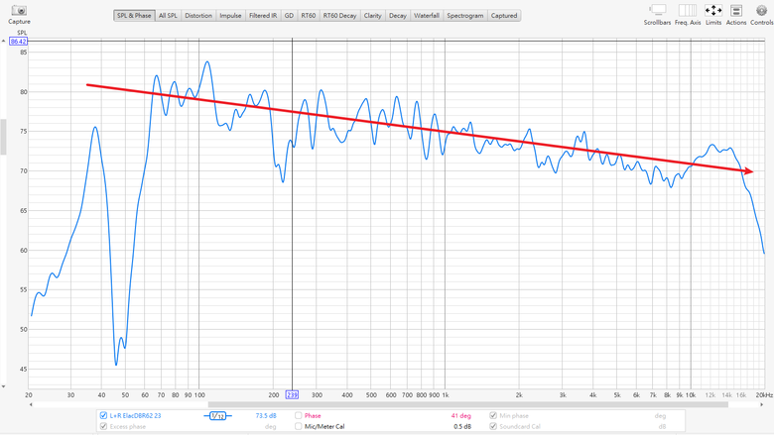774x435 pixels.
Task: Switch to Spectrogram tab
Action: pyautogui.click(x=465, y=16)
